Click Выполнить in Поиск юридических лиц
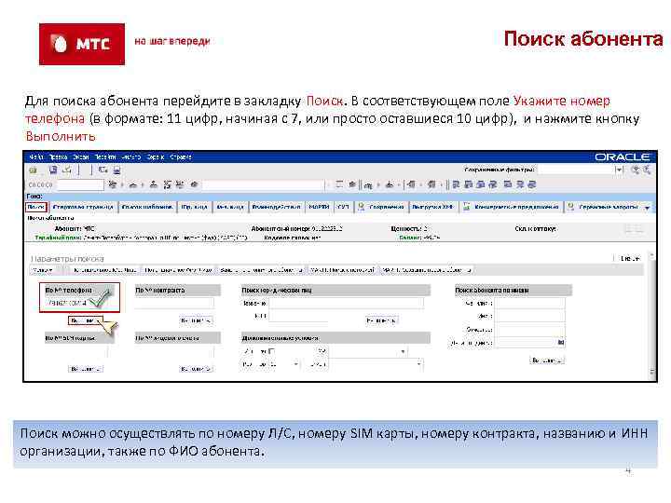671x503 pixels. click(382, 320)
